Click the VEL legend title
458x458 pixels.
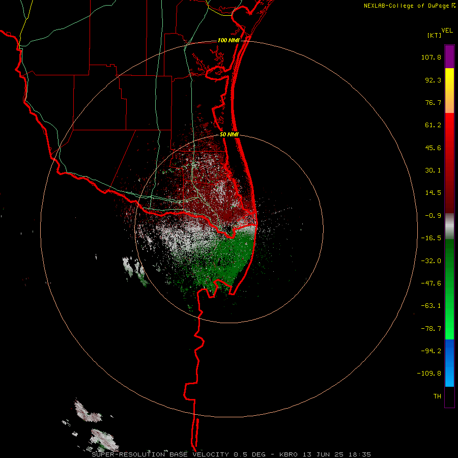click(447, 31)
